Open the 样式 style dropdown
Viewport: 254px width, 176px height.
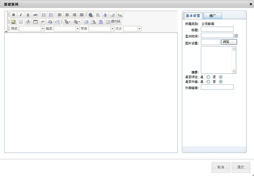(43, 29)
